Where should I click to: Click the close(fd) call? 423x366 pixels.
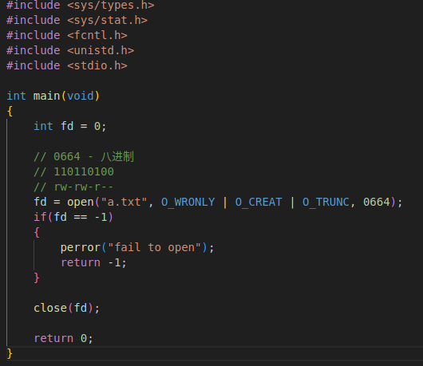pos(66,308)
